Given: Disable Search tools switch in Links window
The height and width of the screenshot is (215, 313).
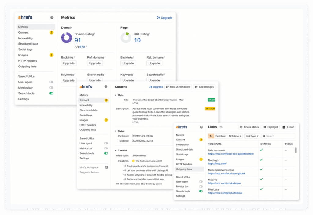Looking at the screenshot, I should [201, 191].
